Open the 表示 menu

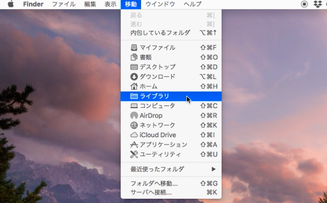point(110,4)
